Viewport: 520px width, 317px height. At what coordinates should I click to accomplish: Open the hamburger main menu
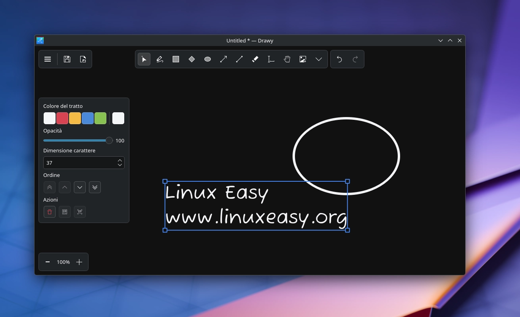48,59
